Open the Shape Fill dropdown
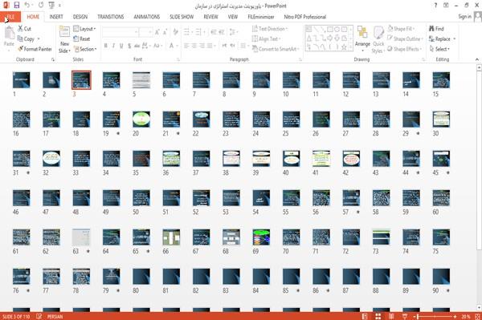The image size is (482, 320). 401,29
